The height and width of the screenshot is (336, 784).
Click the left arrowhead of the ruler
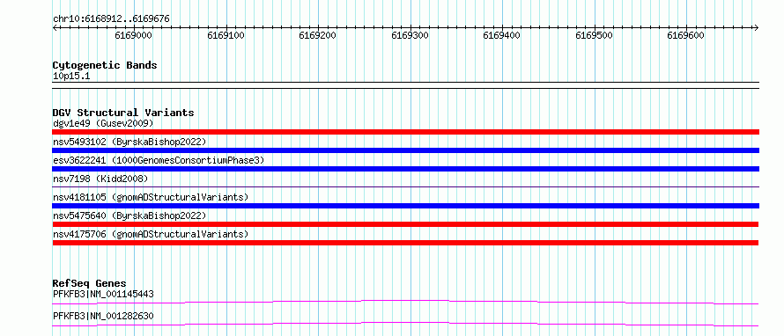click(x=55, y=27)
